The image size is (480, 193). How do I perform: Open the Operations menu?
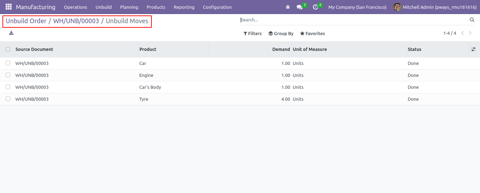point(76,7)
